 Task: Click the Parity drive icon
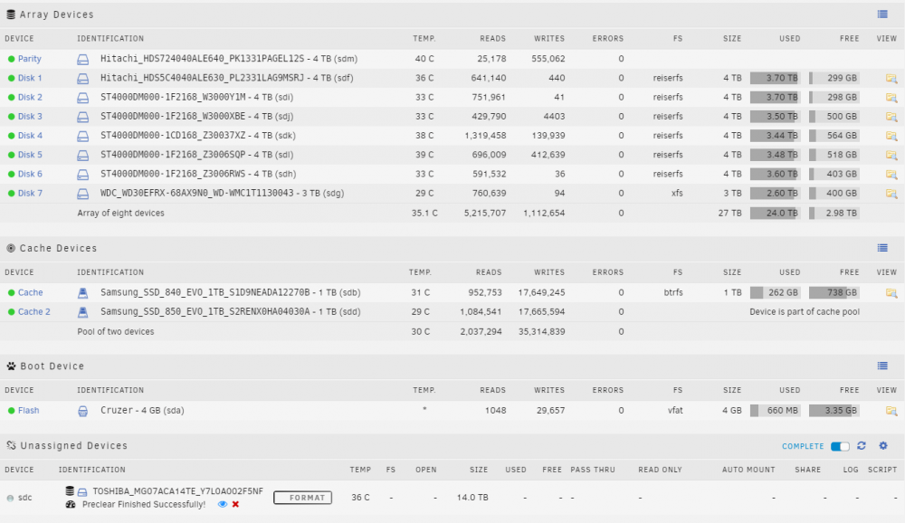[x=83, y=59]
